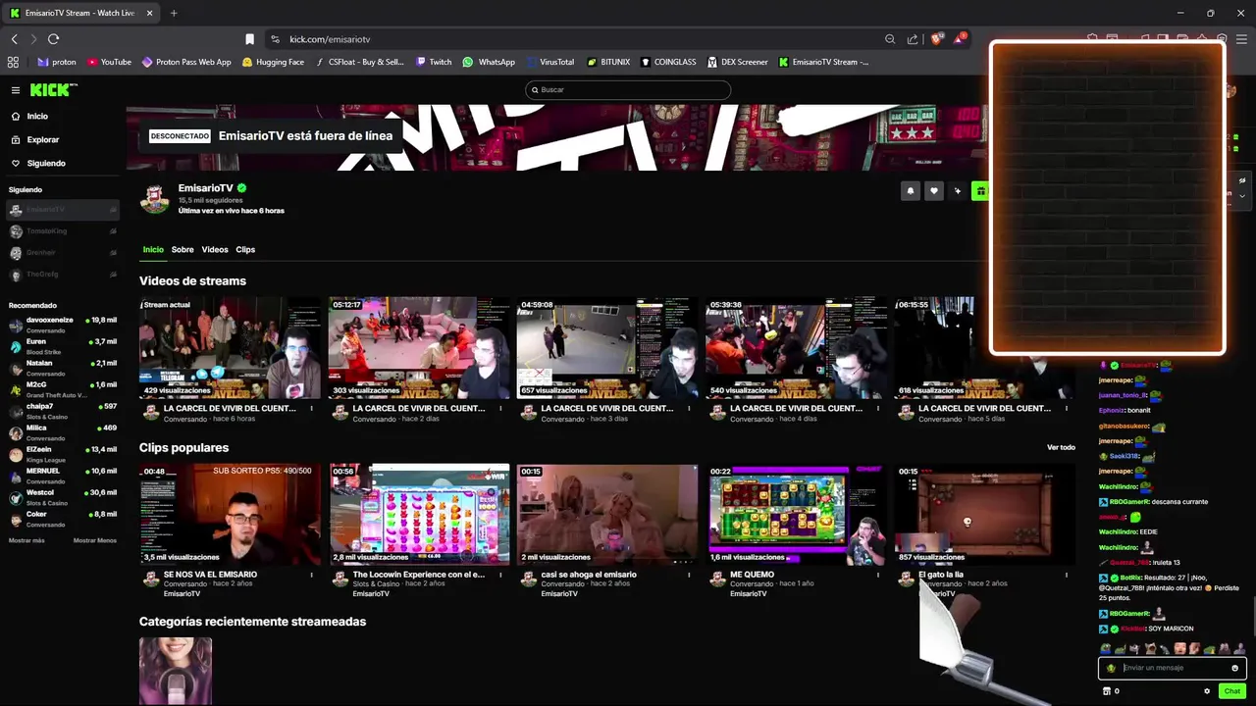Select the Inicio channel tab
Image resolution: width=1256 pixels, height=706 pixels.
[x=153, y=249]
